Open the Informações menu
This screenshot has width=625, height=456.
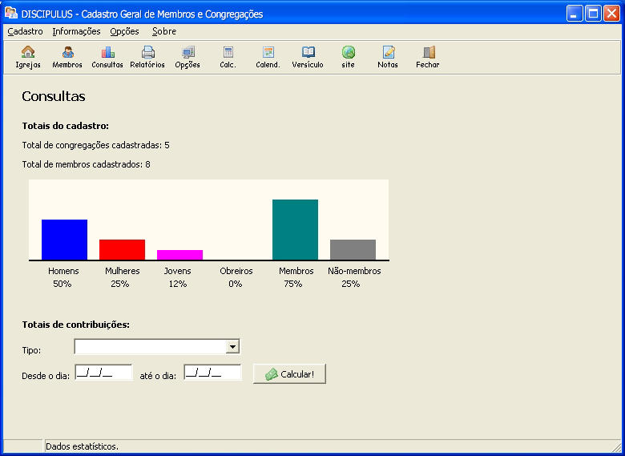pos(76,31)
